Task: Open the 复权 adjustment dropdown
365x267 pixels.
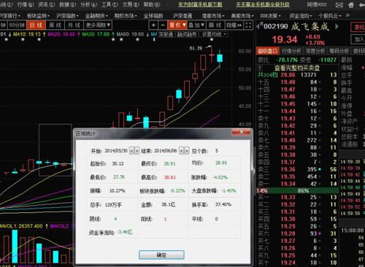Action: coord(177,25)
